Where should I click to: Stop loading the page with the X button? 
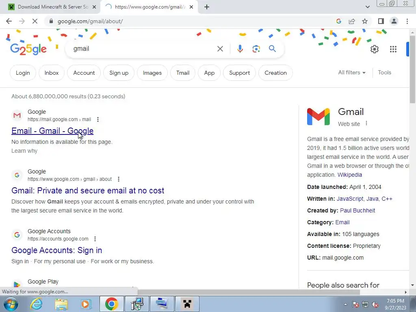pyautogui.click(x=35, y=21)
